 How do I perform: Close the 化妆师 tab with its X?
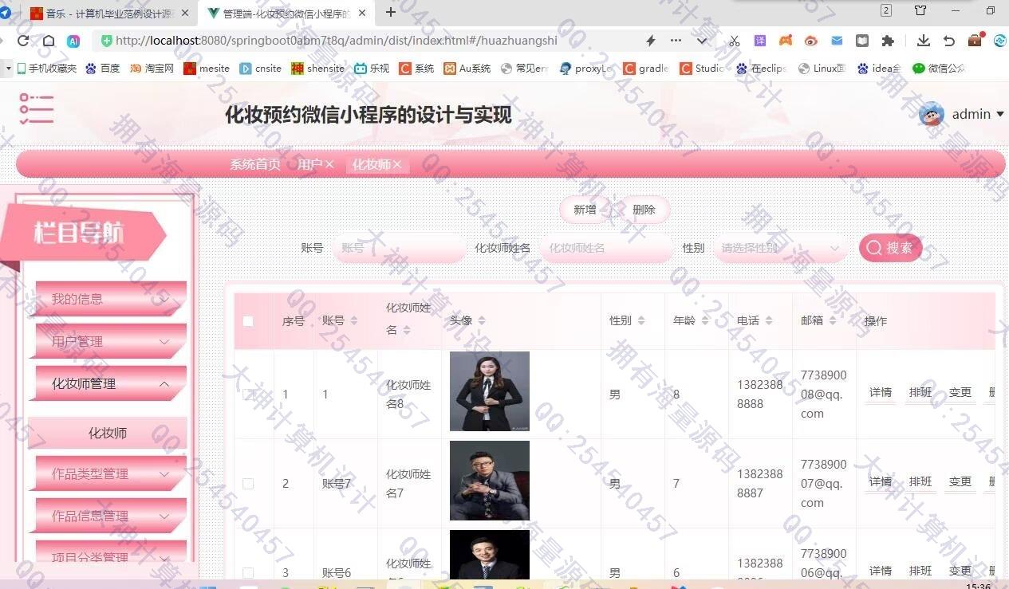[397, 164]
